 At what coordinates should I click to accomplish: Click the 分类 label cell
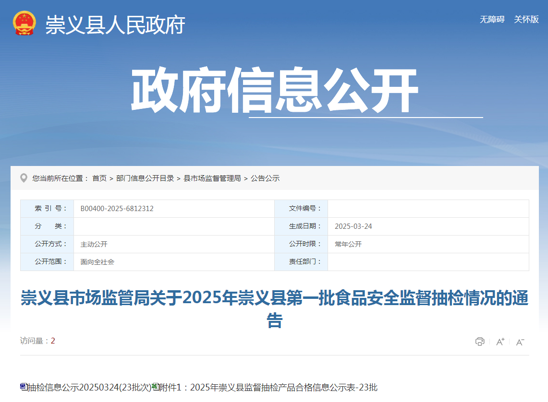(47, 226)
